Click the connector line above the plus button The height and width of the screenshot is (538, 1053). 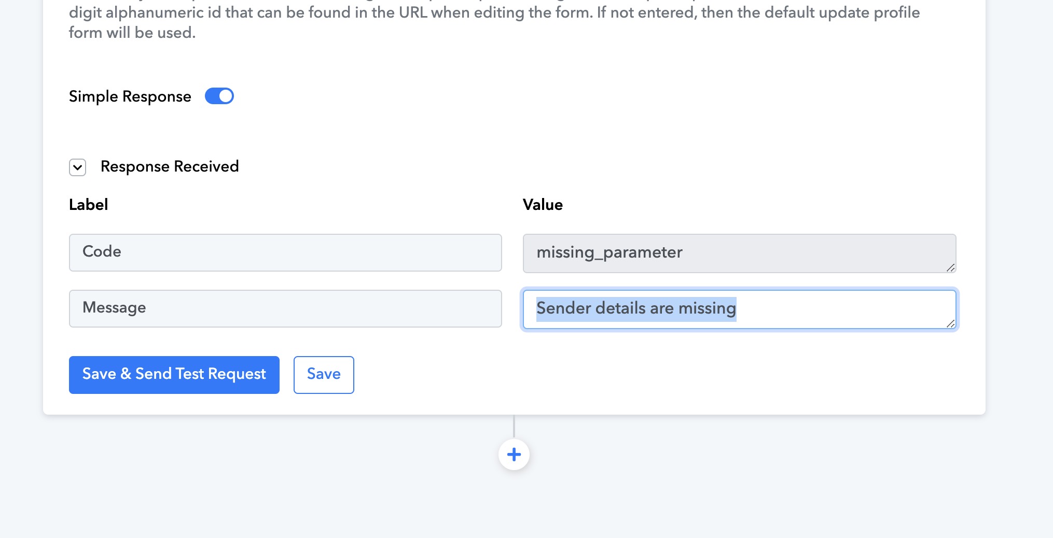pyautogui.click(x=514, y=427)
